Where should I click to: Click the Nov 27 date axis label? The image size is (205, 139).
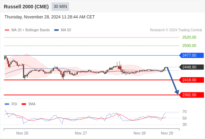point(81,133)
